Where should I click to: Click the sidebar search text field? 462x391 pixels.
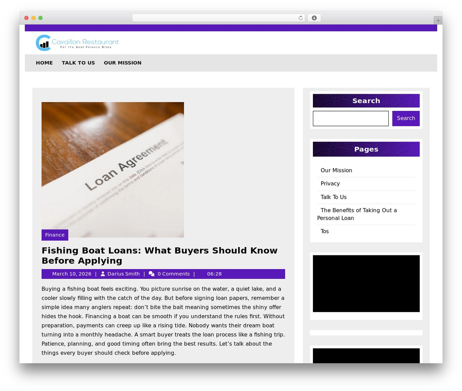pyautogui.click(x=351, y=118)
